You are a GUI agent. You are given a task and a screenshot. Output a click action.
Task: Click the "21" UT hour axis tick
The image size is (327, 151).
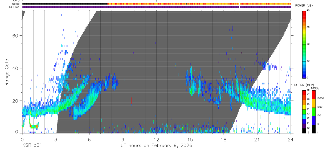point(257,140)
